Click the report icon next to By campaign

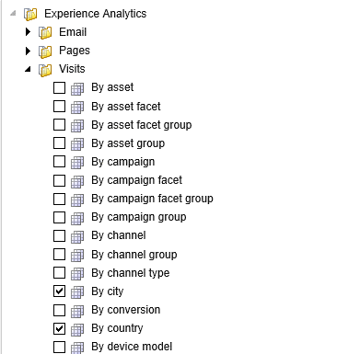click(77, 163)
